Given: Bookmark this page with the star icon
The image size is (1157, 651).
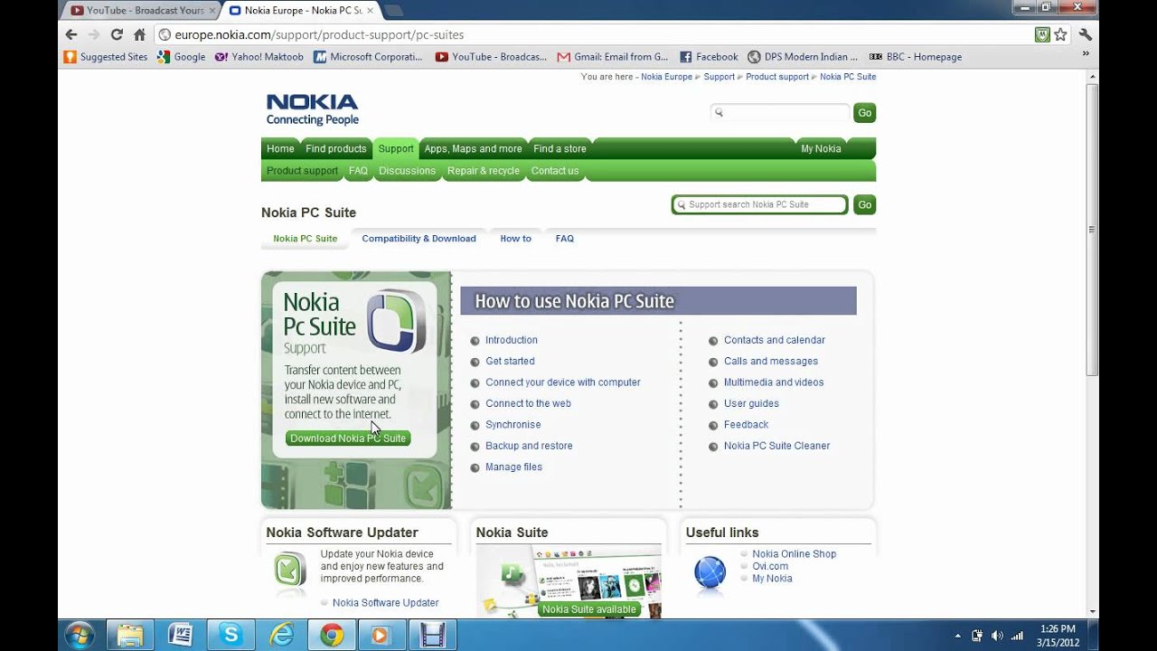Looking at the screenshot, I should coord(1060,34).
